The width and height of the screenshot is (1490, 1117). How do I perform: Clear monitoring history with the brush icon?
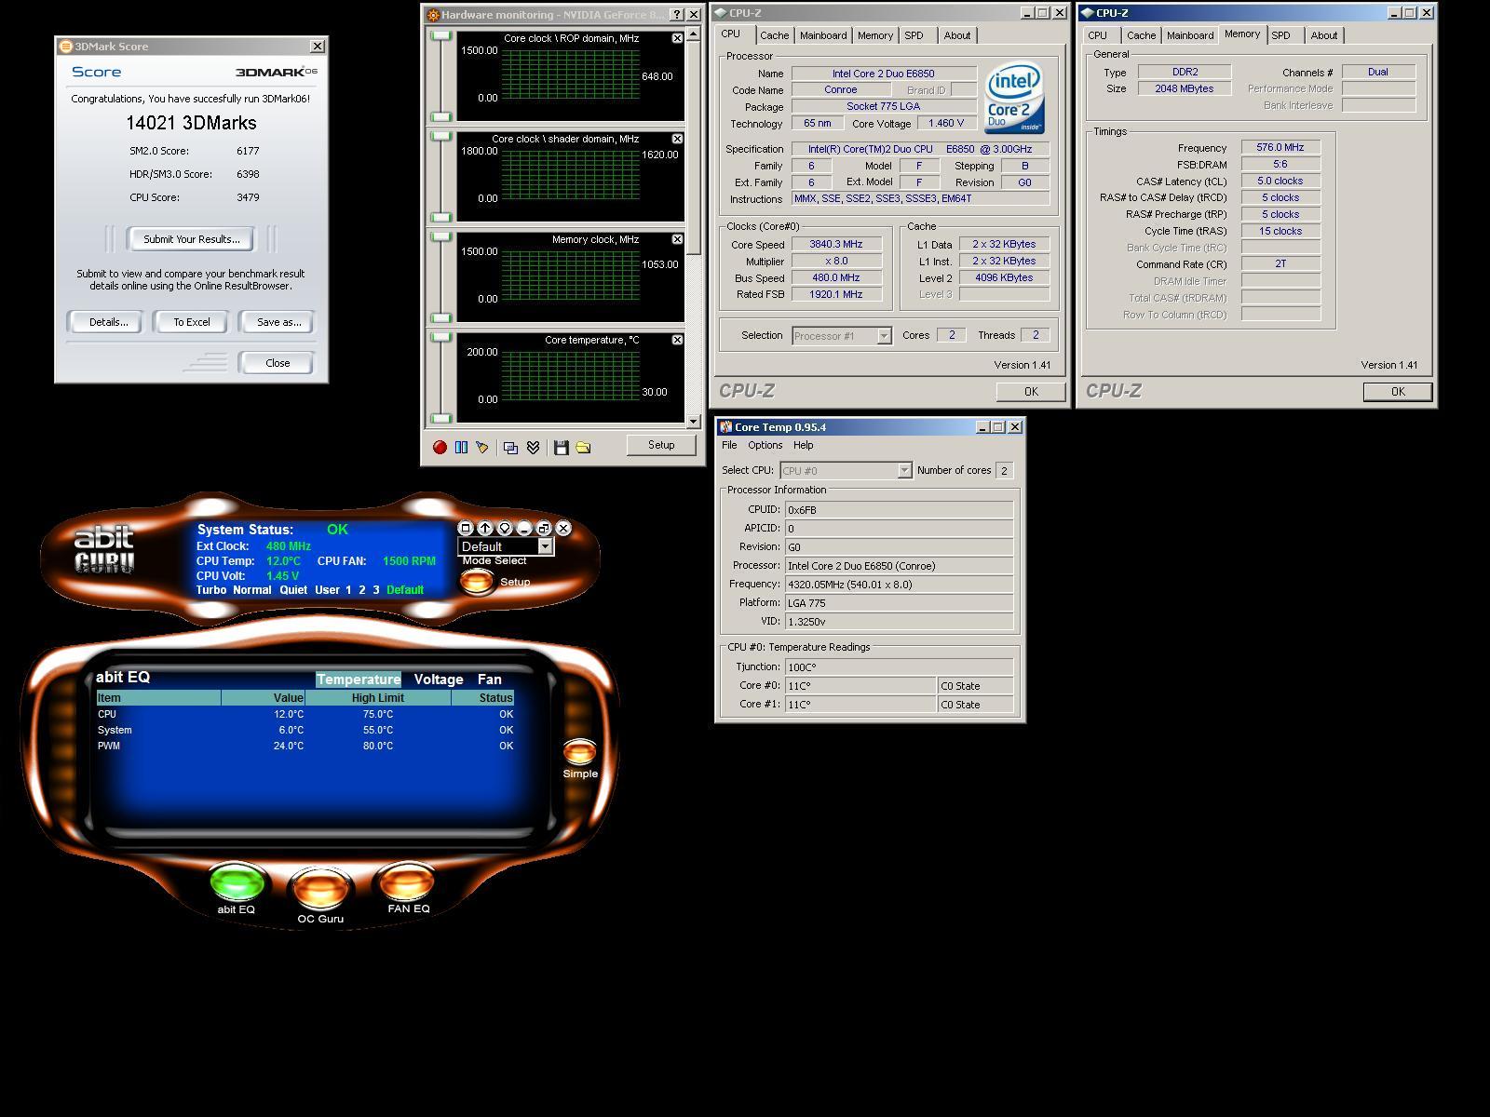(x=482, y=447)
